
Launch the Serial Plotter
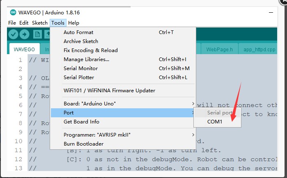(x=123, y=77)
